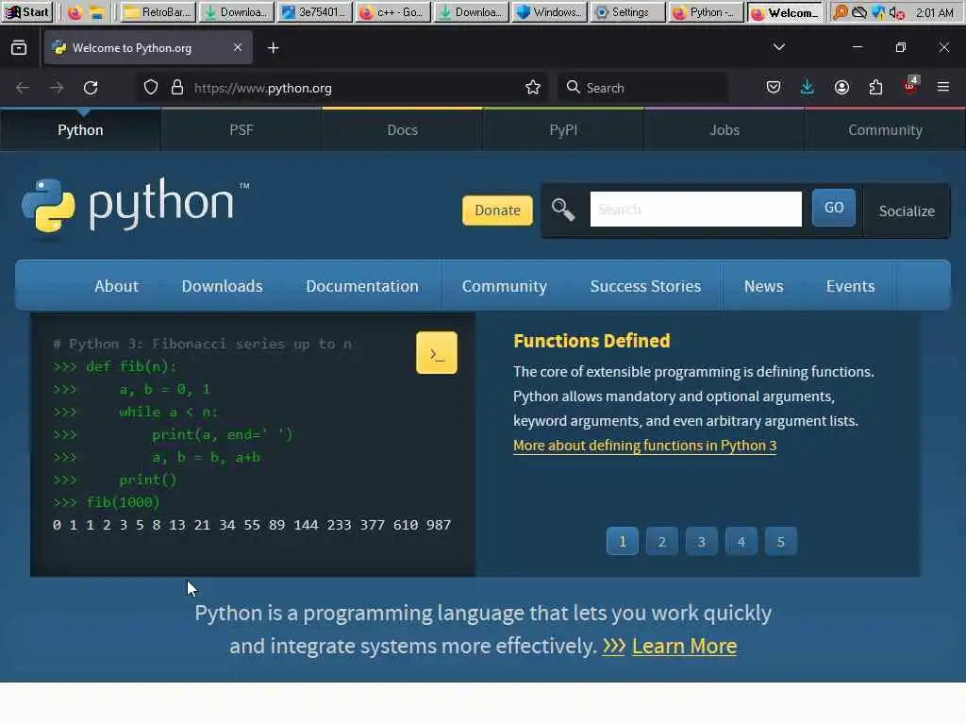Click the tray cloud sync icon
This screenshot has height=725, width=966.
point(858,12)
